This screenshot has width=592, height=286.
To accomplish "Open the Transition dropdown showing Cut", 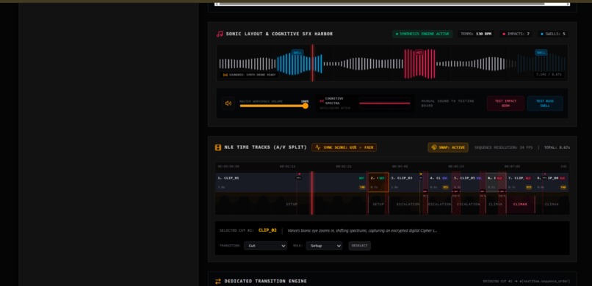I will tap(265, 246).
